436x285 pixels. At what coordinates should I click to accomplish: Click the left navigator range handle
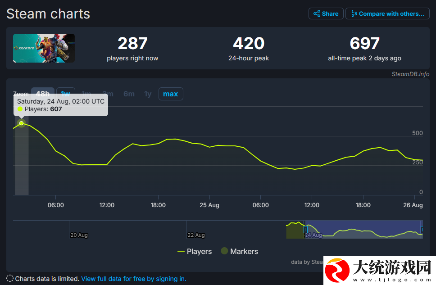(x=305, y=229)
